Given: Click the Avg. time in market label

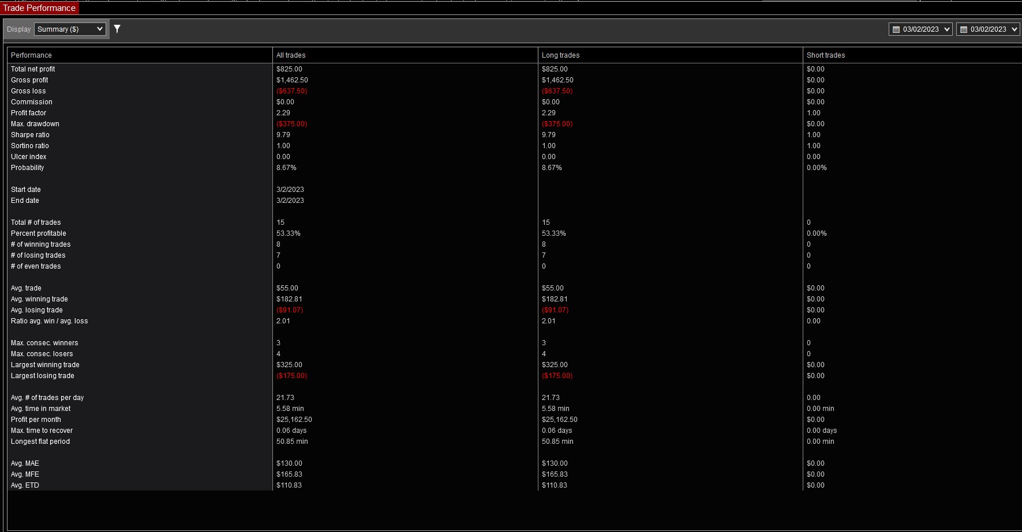Looking at the screenshot, I should click(x=41, y=409).
